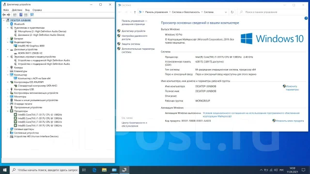310x174 pixels.
Task: Select Программные устройства node
Action: [28, 107]
